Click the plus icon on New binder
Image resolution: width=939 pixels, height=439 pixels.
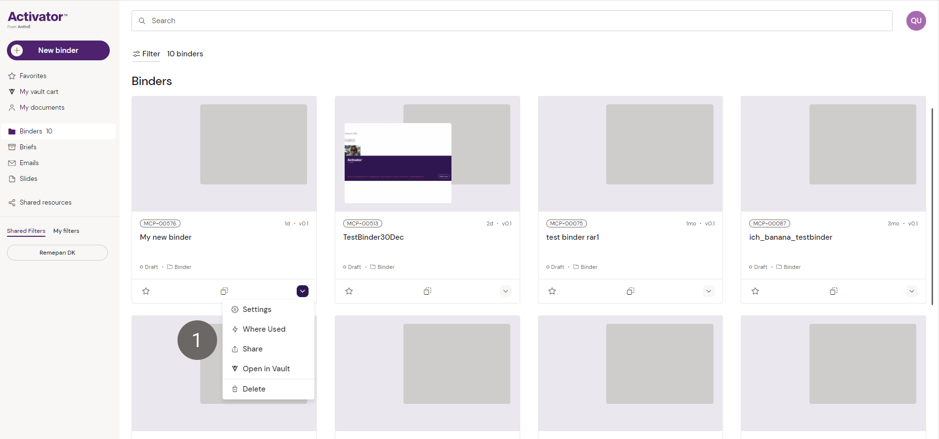(x=17, y=50)
